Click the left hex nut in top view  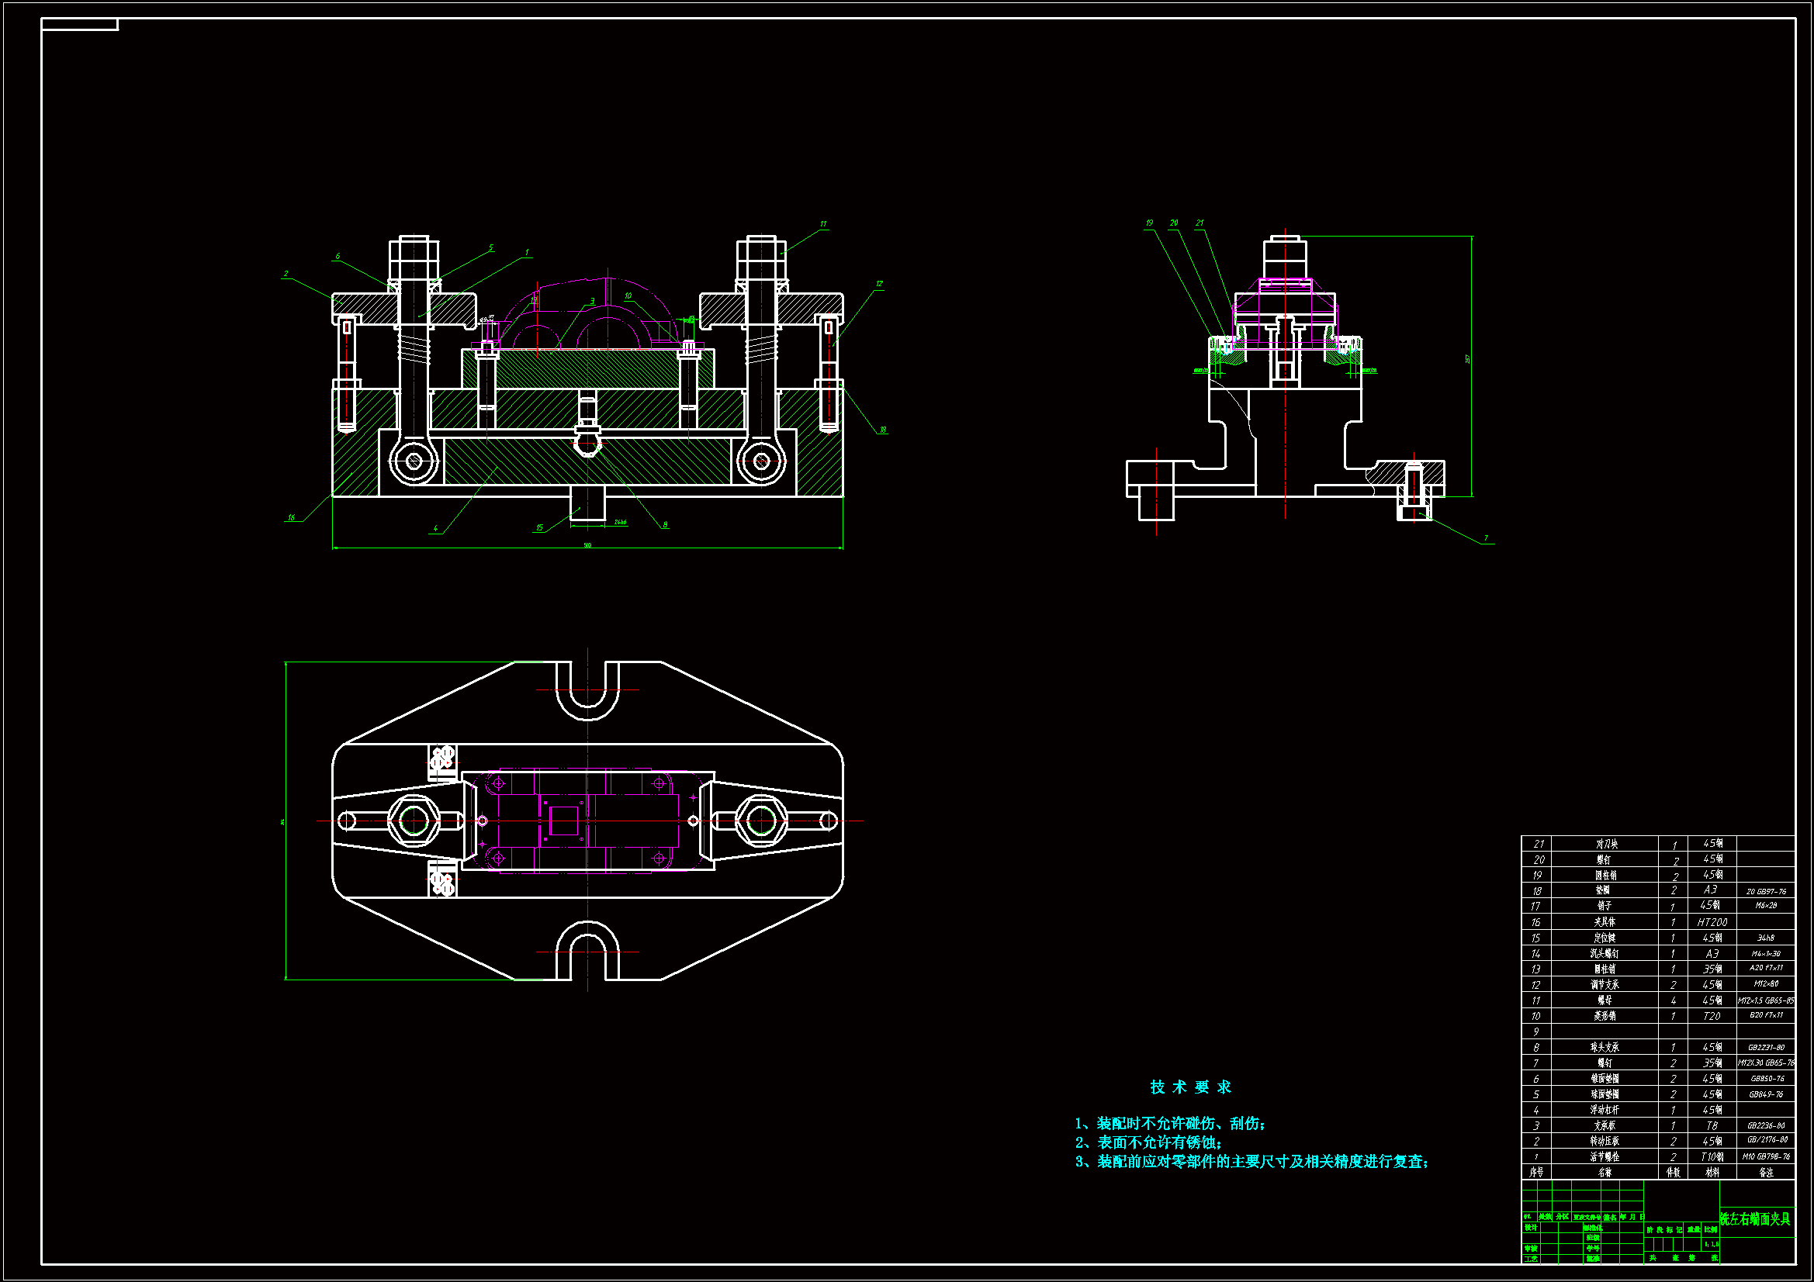point(414,821)
